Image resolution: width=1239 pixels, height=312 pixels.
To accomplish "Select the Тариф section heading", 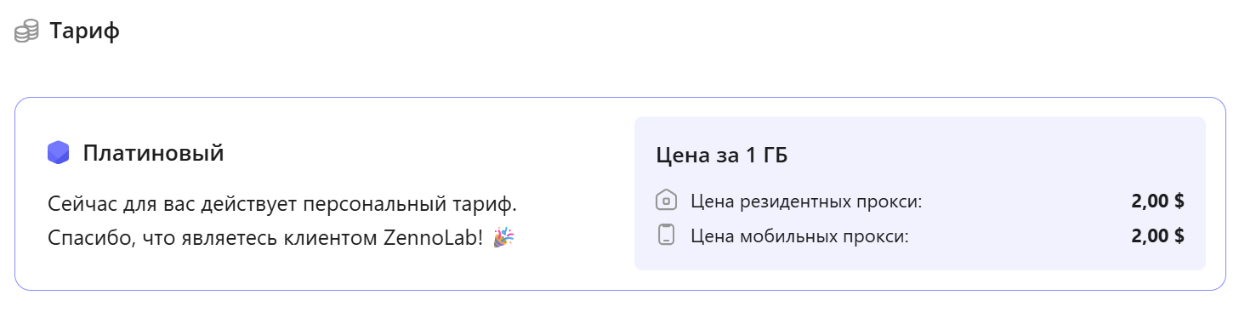I will (84, 31).
